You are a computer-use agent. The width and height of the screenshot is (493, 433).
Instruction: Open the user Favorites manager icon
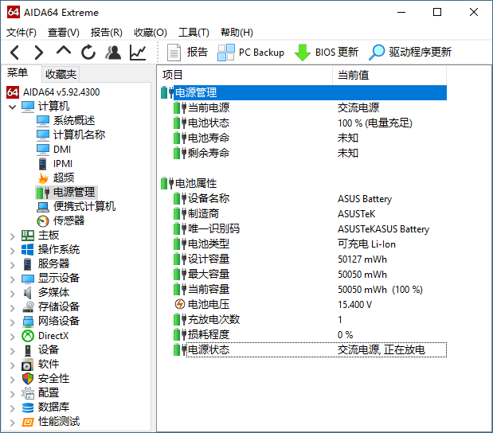click(x=113, y=53)
